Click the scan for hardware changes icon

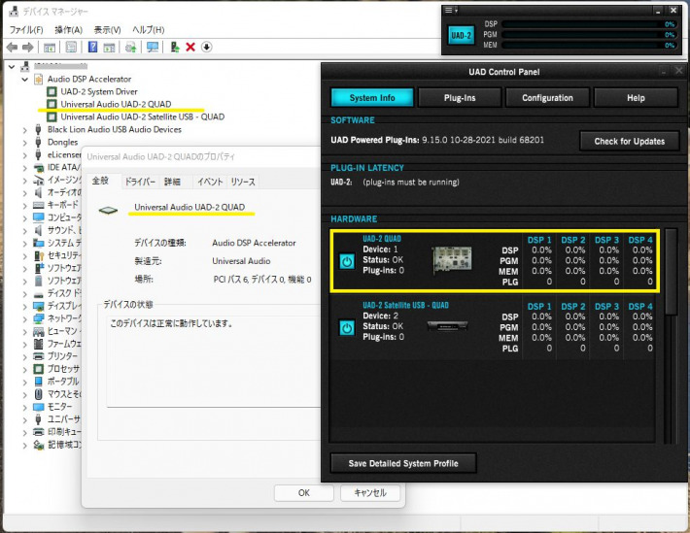tap(153, 47)
